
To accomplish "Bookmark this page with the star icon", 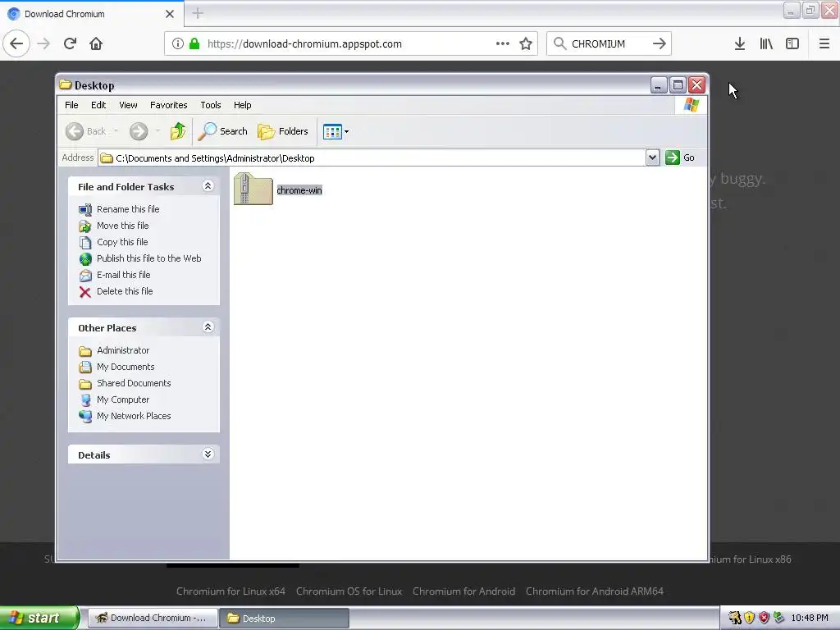I will tap(526, 44).
